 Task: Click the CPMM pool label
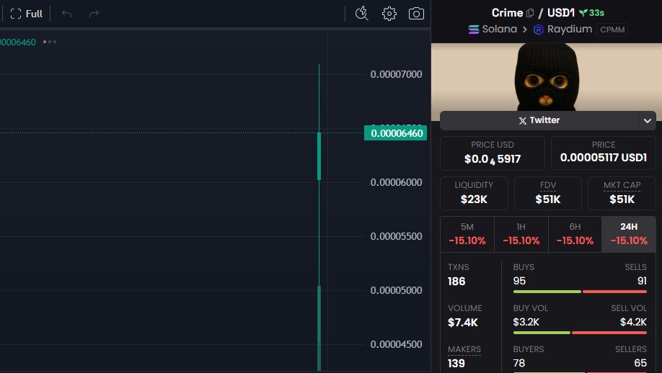coord(612,30)
